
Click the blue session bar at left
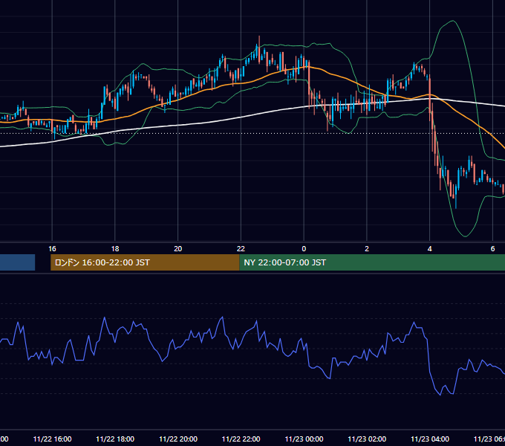(x=17, y=262)
